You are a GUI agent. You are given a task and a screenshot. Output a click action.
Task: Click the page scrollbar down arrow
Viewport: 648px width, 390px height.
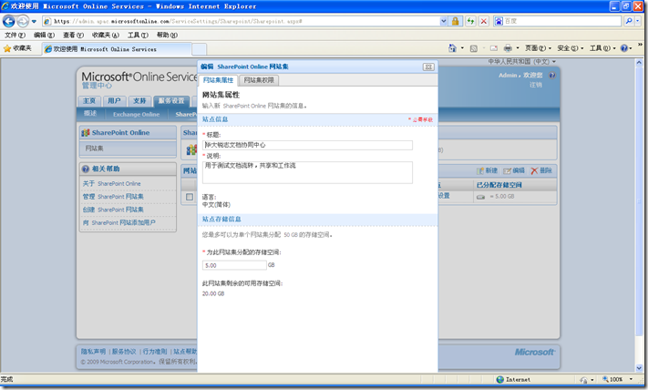[639, 368]
